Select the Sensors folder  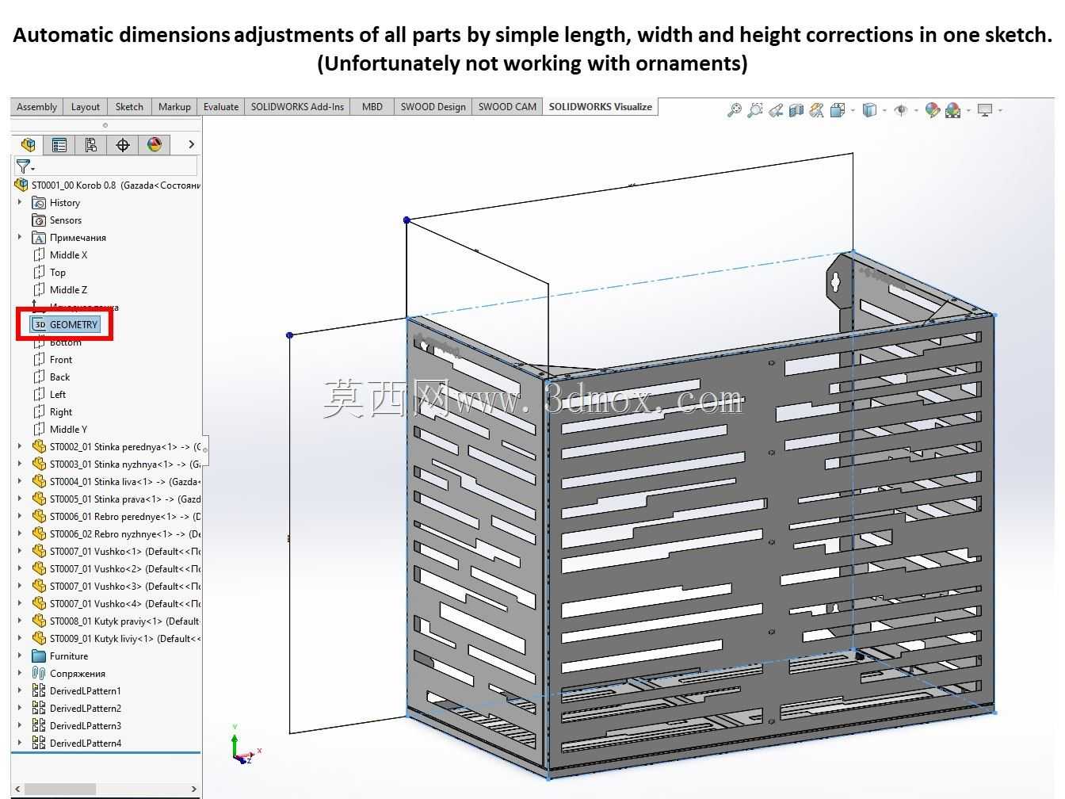coord(57,220)
